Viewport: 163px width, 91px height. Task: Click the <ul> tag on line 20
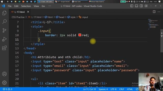point(34,79)
